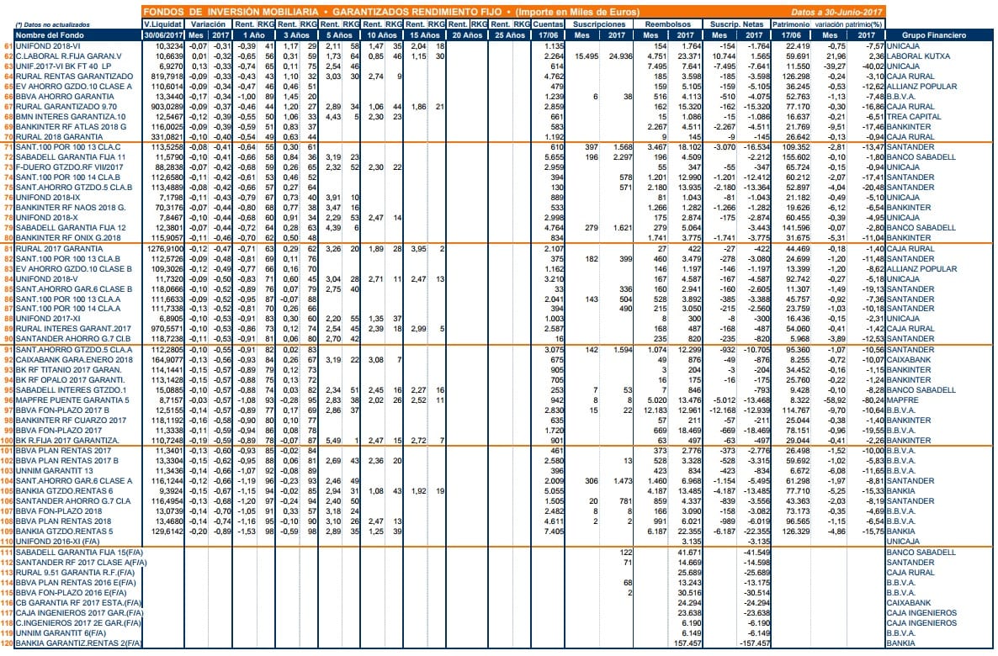Click the 'Nombre del Fondo' column header
This screenshot has width=998, height=656.
click(x=43, y=35)
